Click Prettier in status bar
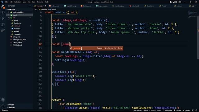This screenshot has width=199, height=112. 186,110
